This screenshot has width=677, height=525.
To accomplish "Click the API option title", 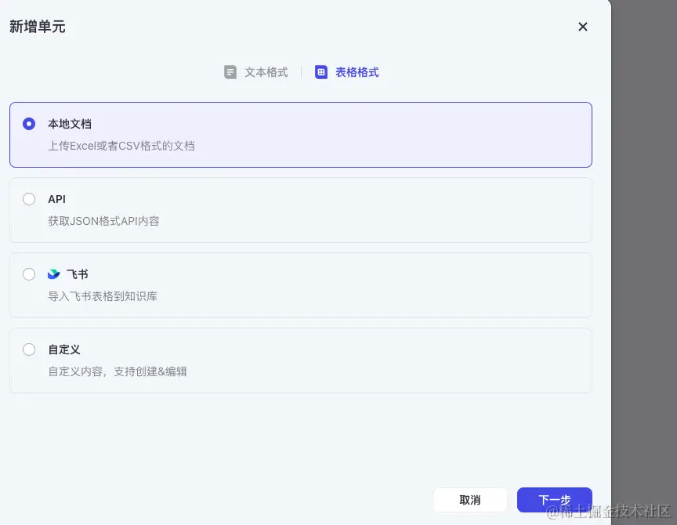I will (56, 199).
